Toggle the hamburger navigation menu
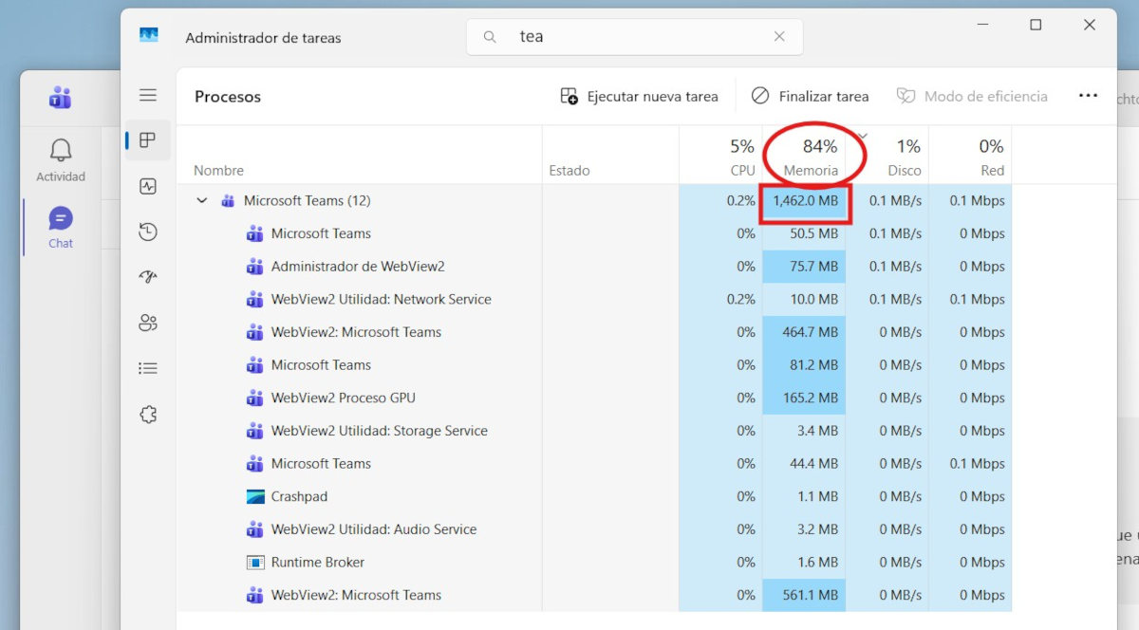 coord(148,95)
